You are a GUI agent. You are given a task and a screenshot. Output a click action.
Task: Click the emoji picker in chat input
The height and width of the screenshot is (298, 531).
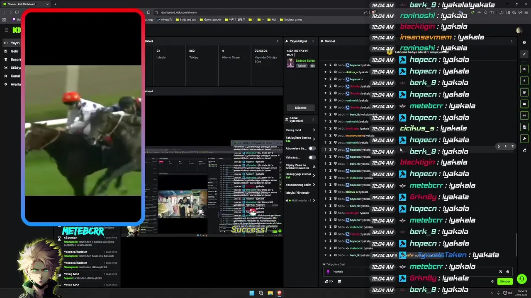pos(508,272)
